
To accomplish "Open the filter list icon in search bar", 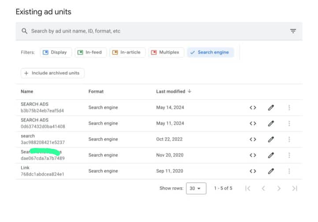I will tap(293, 31).
